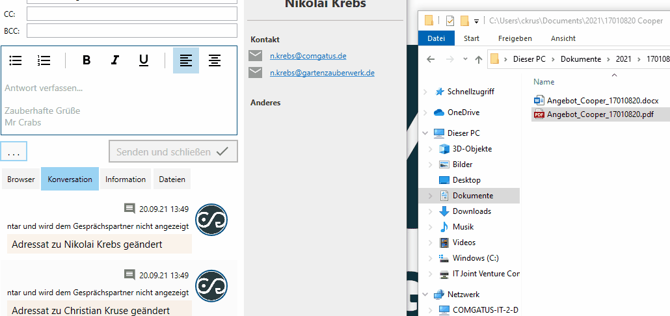The width and height of the screenshot is (670, 316).
Task: Toggle italic text formatting
Action: coord(115,60)
